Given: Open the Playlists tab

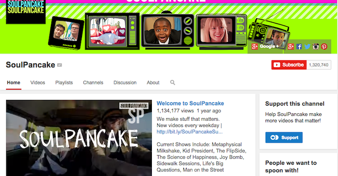Looking at the screenshot, I should coord(64,83).
